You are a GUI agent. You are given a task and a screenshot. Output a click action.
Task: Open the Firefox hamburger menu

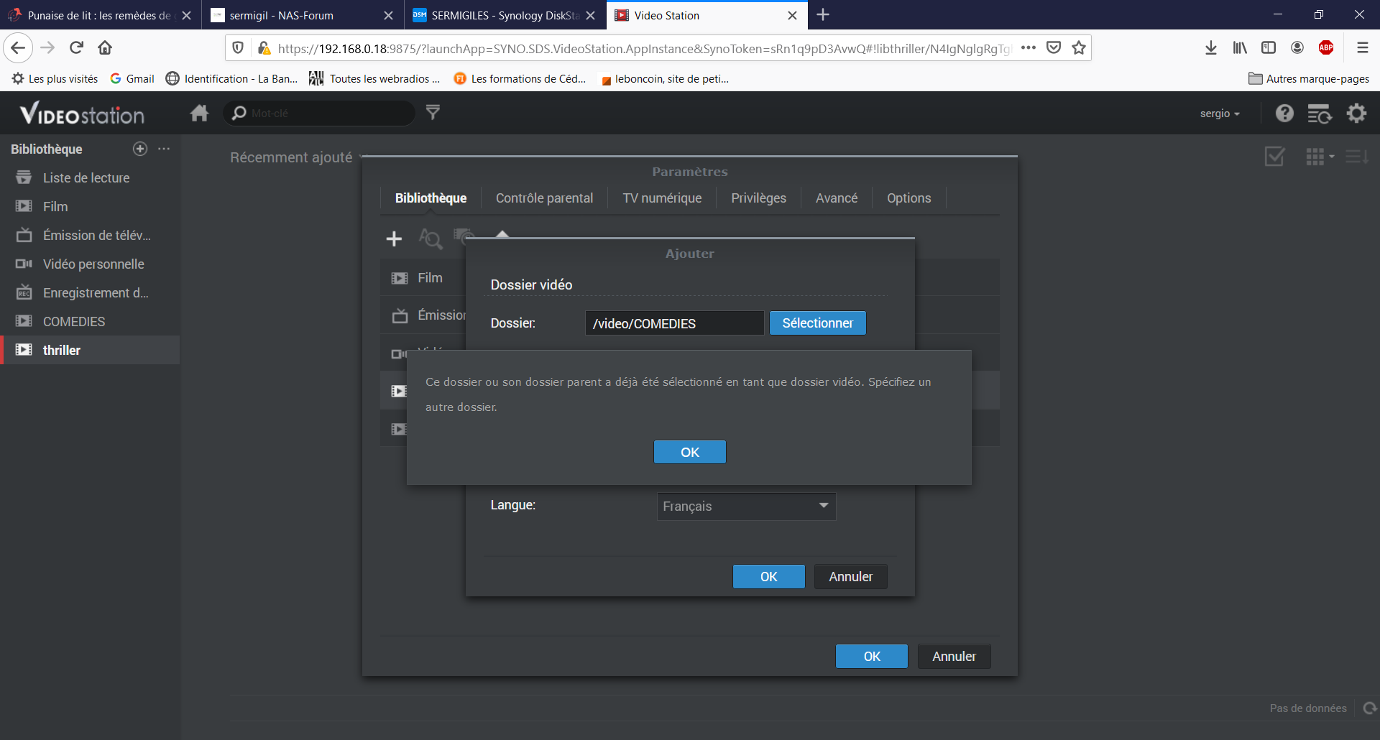point(1362,47)
